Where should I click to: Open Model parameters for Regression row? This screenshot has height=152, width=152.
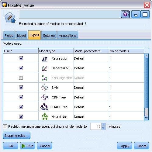point(91,58)
